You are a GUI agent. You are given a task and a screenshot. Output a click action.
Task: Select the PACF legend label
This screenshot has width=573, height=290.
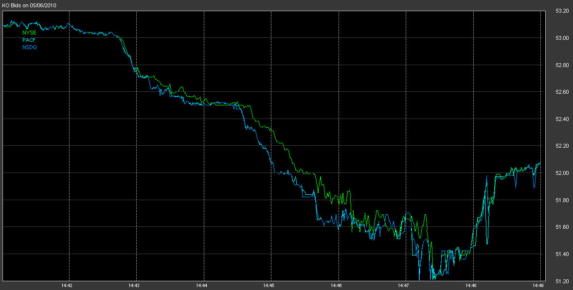click(29, 40)
